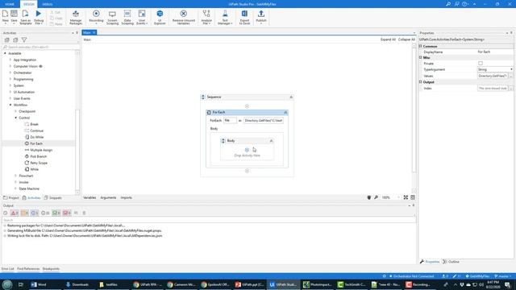This screenshot has height=290, width=516.
Task: Click Publish in ribbon
Action: [x=261, y=17]
